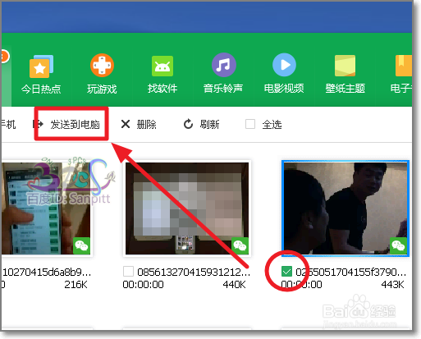The height and width of the screenshot is (339, 421).
Task: Click the 刷新 refresh label
Action: 209,125
